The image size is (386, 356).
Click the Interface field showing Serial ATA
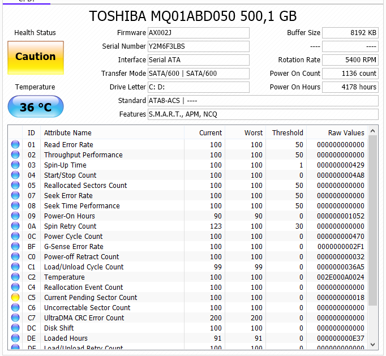point(199,60)
